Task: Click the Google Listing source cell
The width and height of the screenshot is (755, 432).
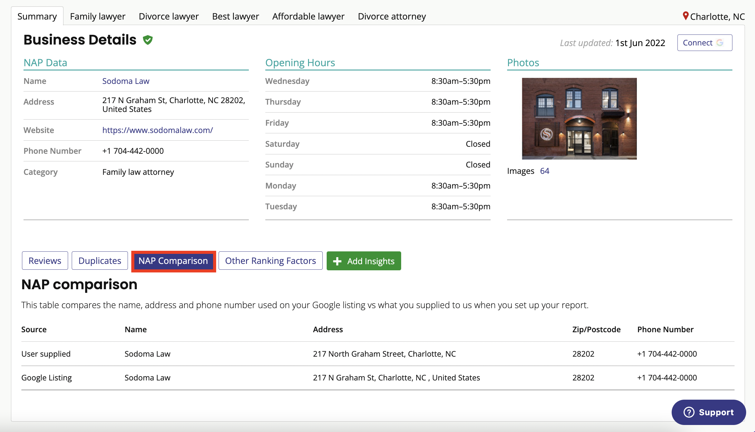Action: [46, 378]
